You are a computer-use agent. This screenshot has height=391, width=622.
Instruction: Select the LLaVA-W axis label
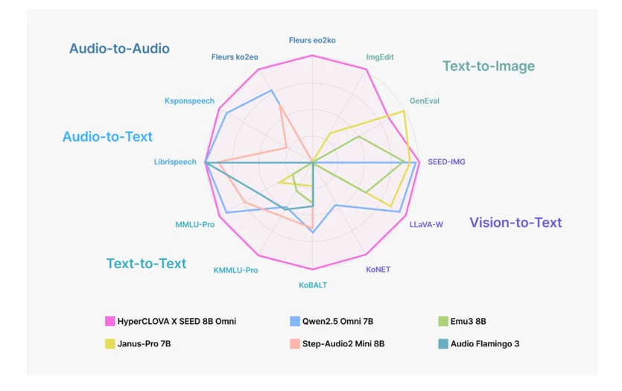click(x=426, y=224)
